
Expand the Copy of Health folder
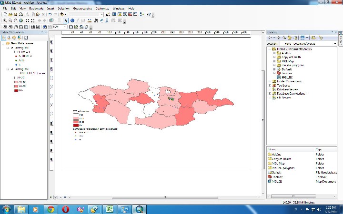[274, 57]
